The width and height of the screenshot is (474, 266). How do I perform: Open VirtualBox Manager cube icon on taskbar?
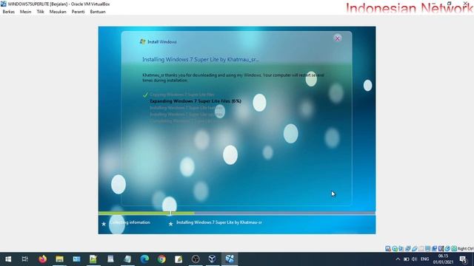[213, 259]
